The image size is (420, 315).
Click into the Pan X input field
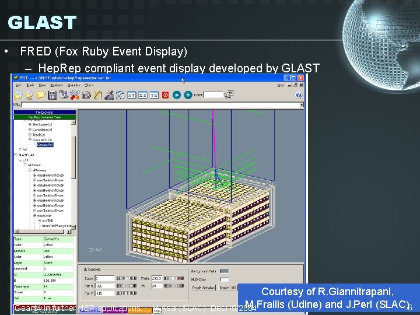point(104,286)
